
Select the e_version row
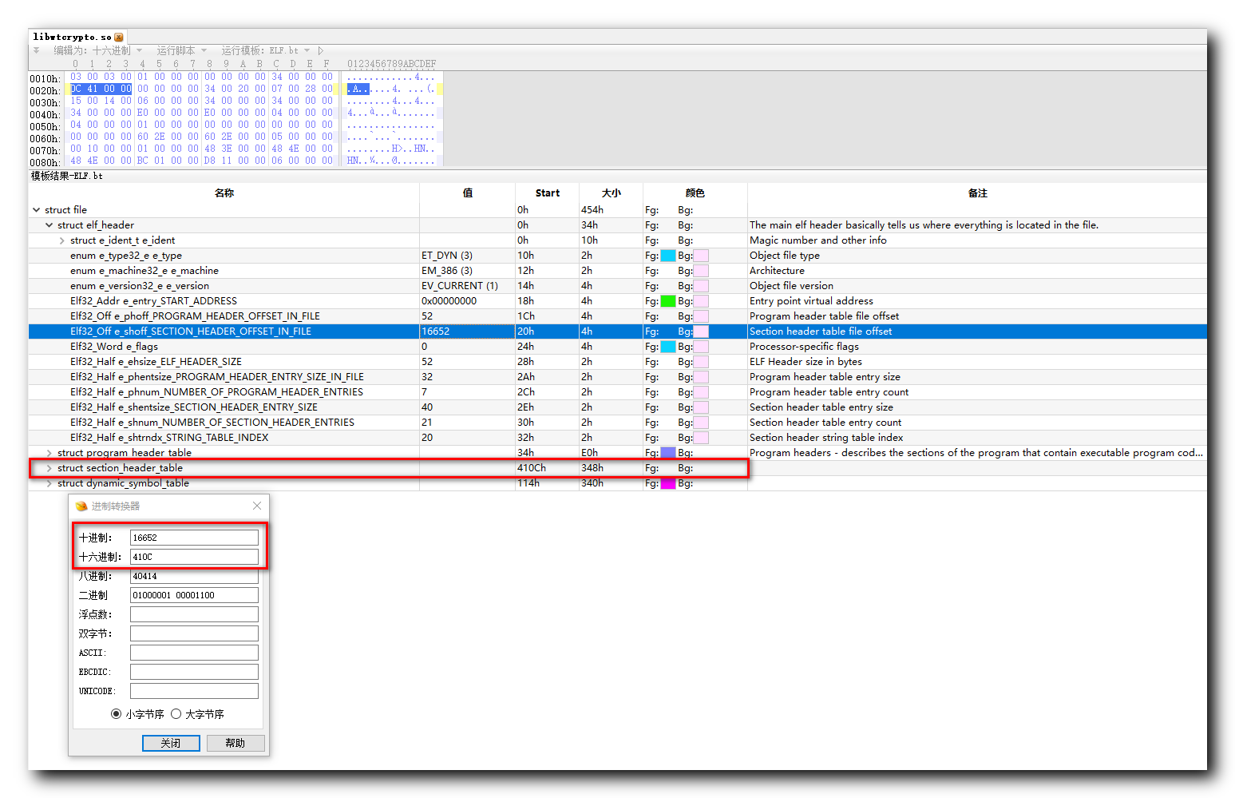pyautogui.click(x=618, y=286)
